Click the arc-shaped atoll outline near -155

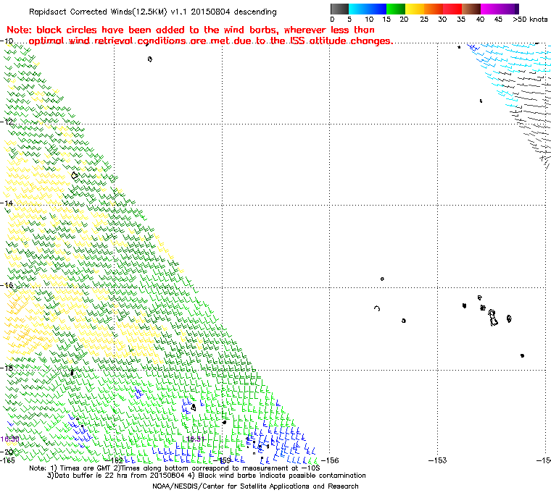[x=377, y=308]
